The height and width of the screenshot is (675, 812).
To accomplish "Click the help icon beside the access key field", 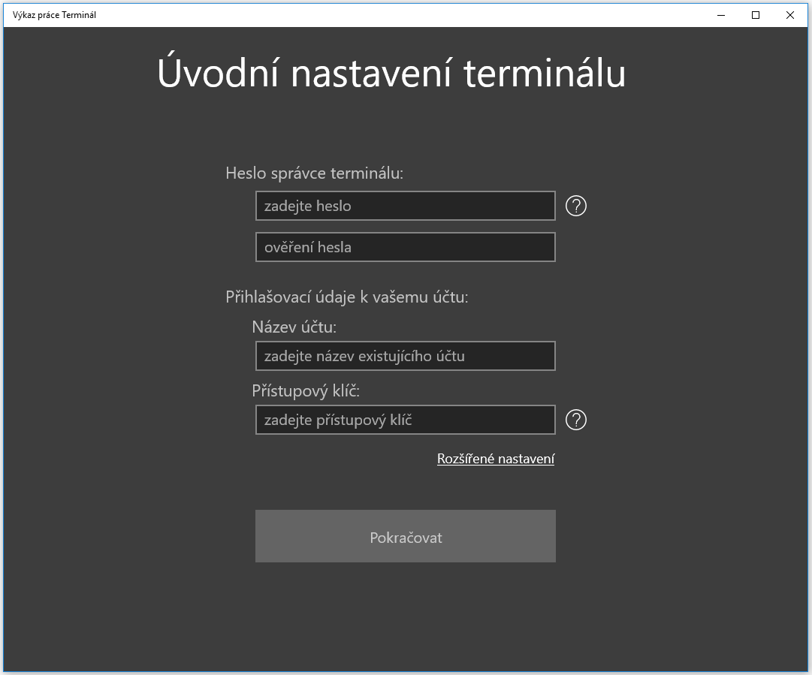I will pyautogui.click(x=576, y=420).
